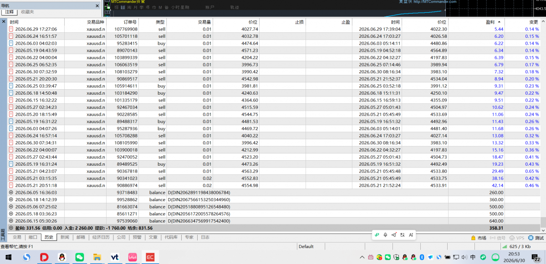The width and height of the screenshot is (546, 264).
Task: Open WeChat from the Windows taskbar
Action: click(80, 257)
